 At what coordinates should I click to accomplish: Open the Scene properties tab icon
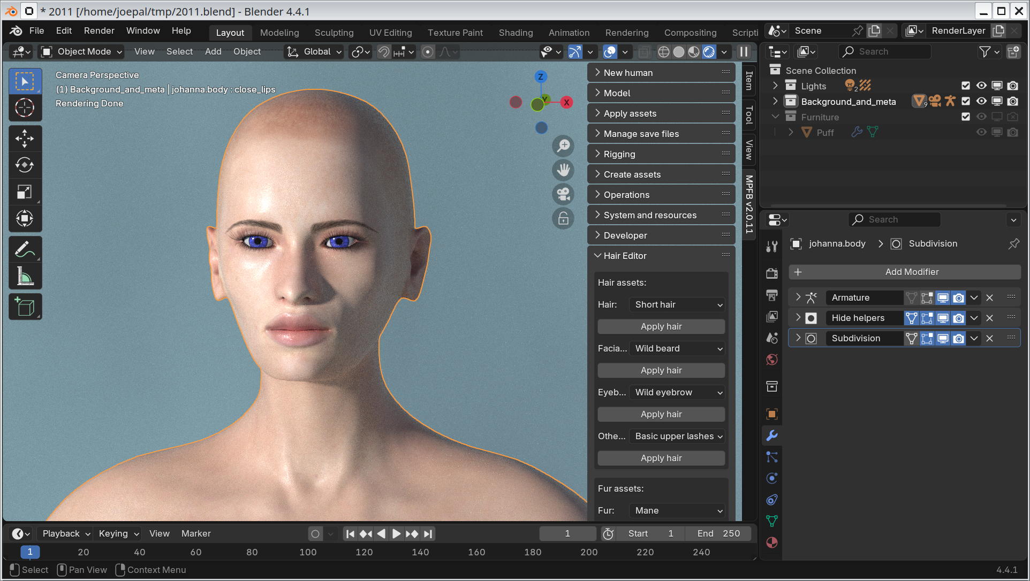pyautogui.click(x=771, y=338)
